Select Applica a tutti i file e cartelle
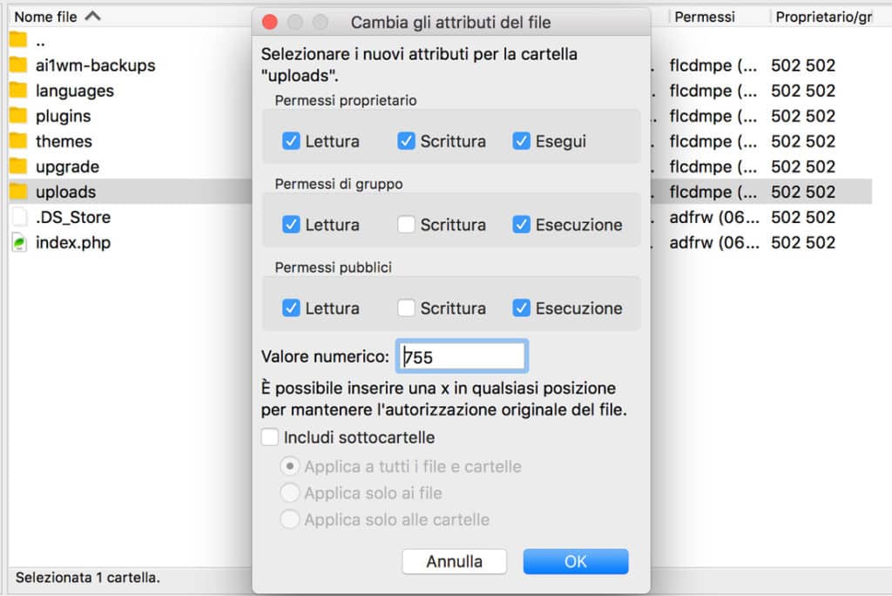Screen dimensions: 892x596 [290, 466]
